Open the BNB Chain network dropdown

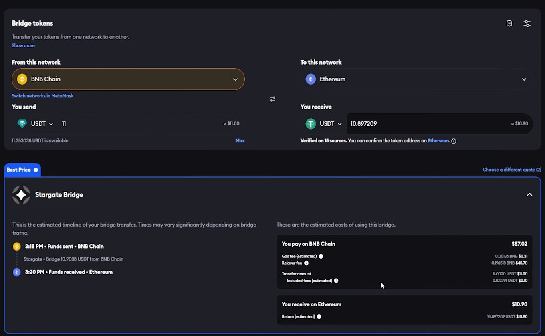click(x=128, y=79)
